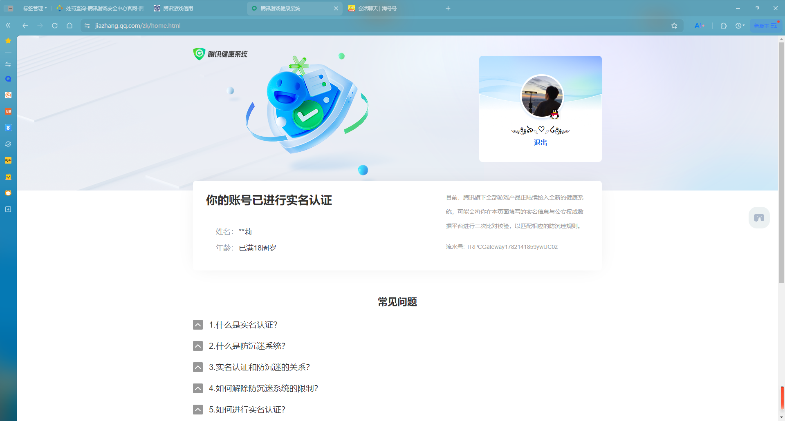The image size is (785, 421).
Task: Click the forward navigation arrow
Action: (40, 25)
